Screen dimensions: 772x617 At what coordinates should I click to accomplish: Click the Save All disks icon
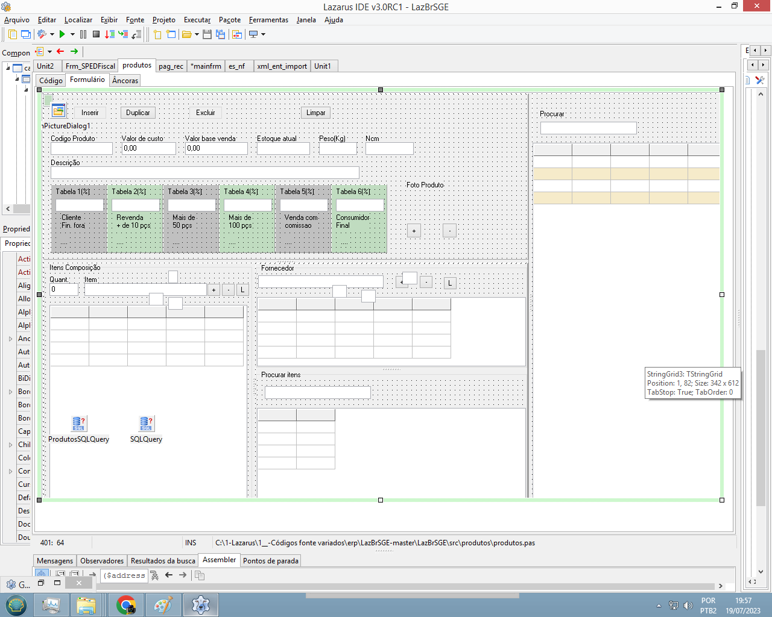220,34
